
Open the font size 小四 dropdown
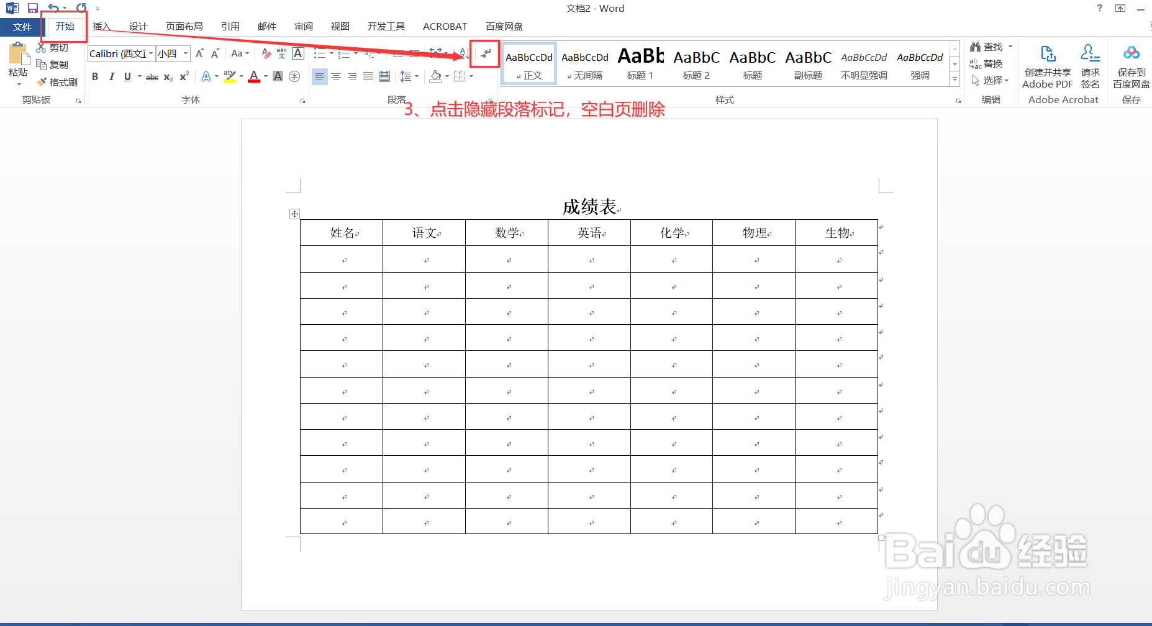pos(185,53)
